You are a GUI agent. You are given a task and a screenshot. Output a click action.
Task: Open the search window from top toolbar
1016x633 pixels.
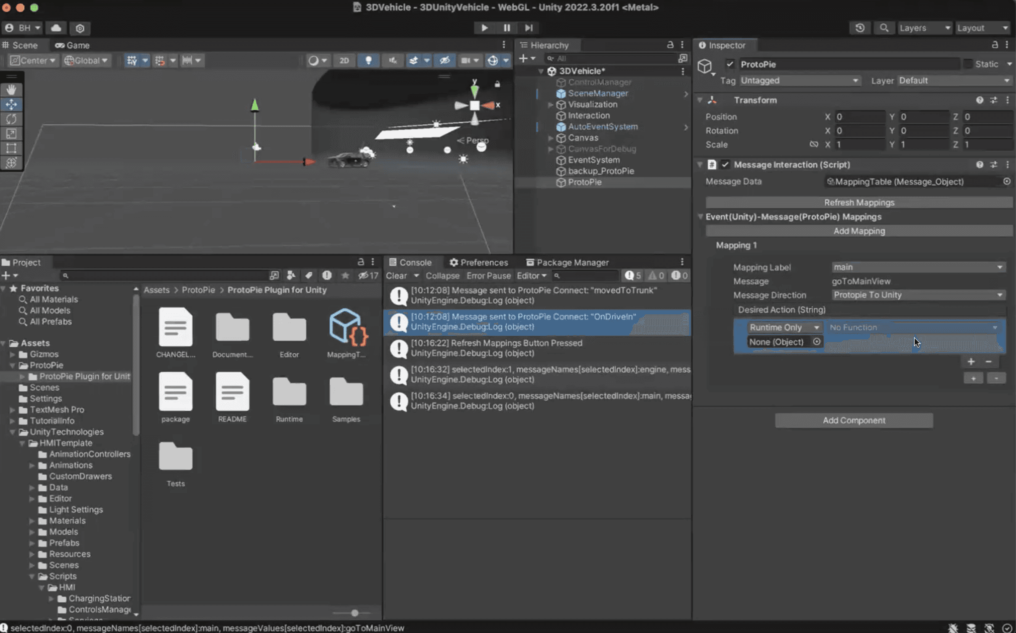(x=884, y=28)
